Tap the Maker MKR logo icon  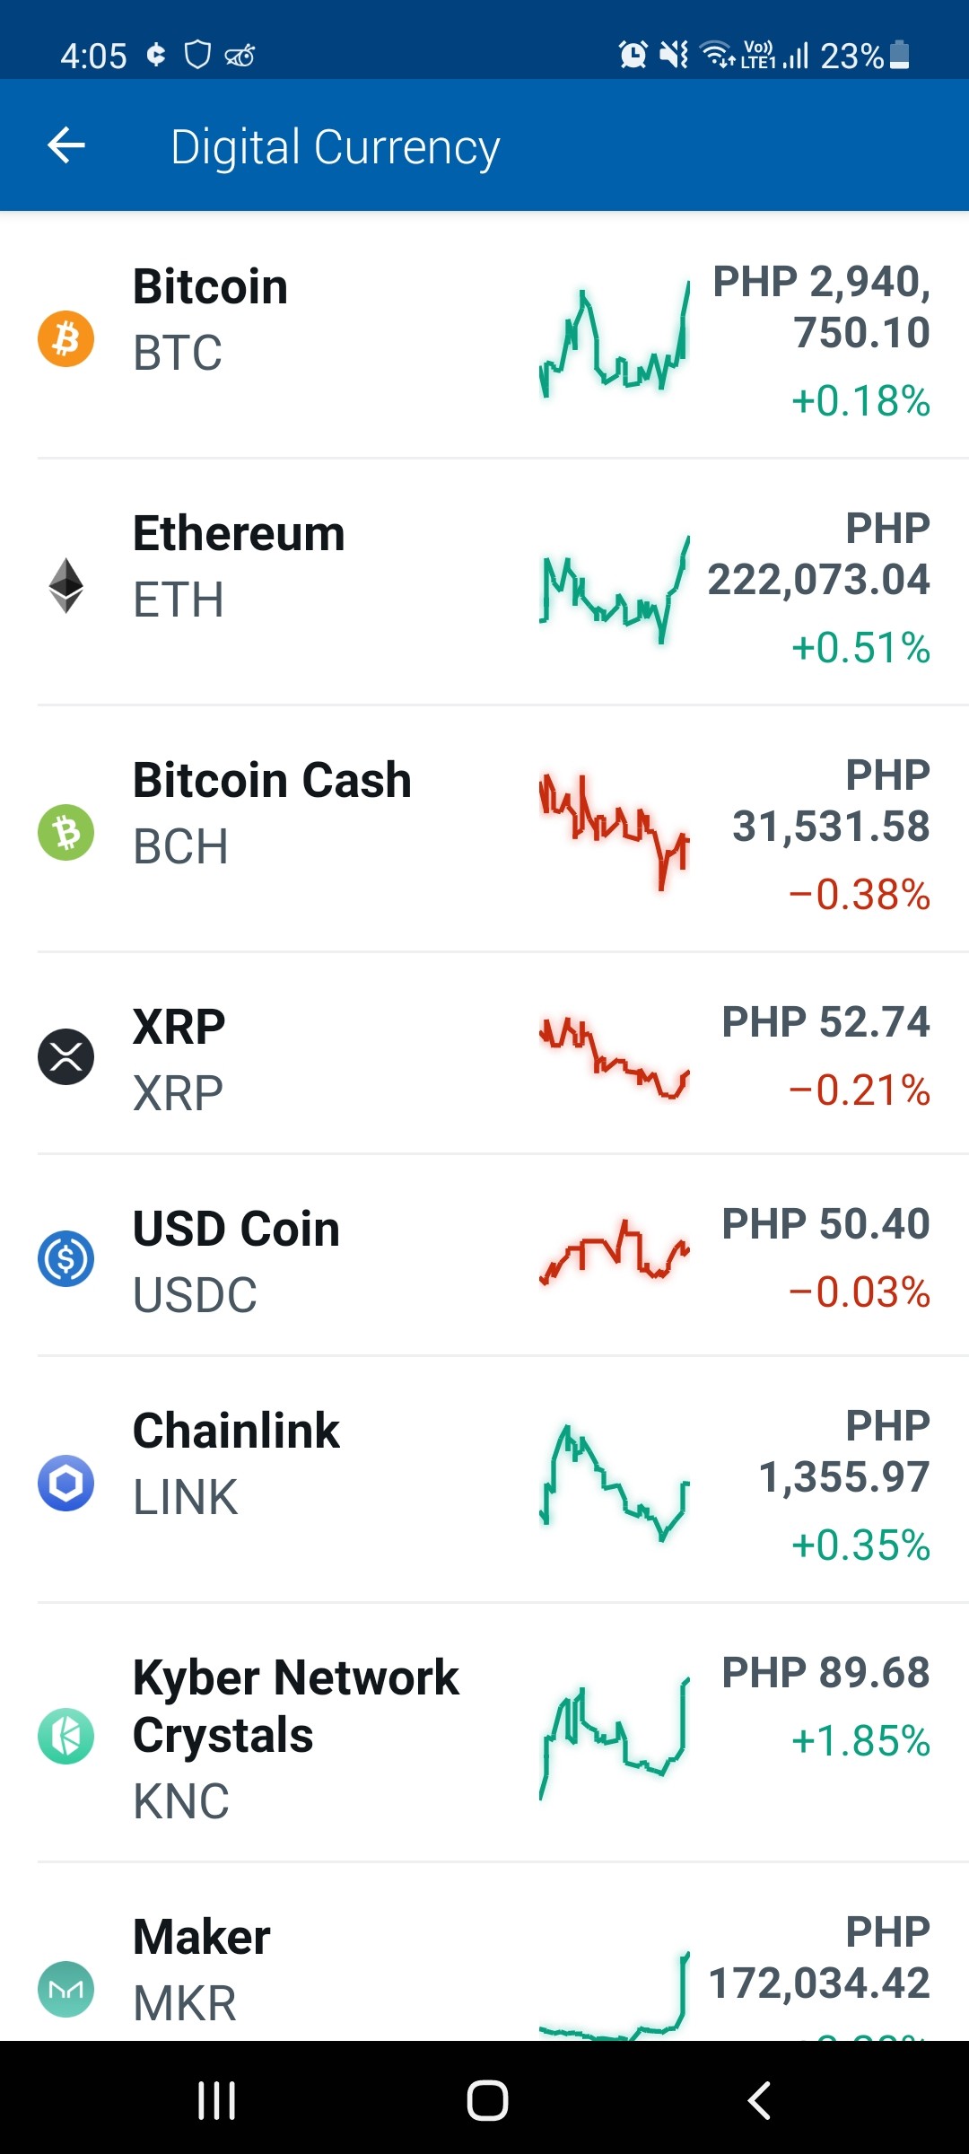(x=65, y=1989)
